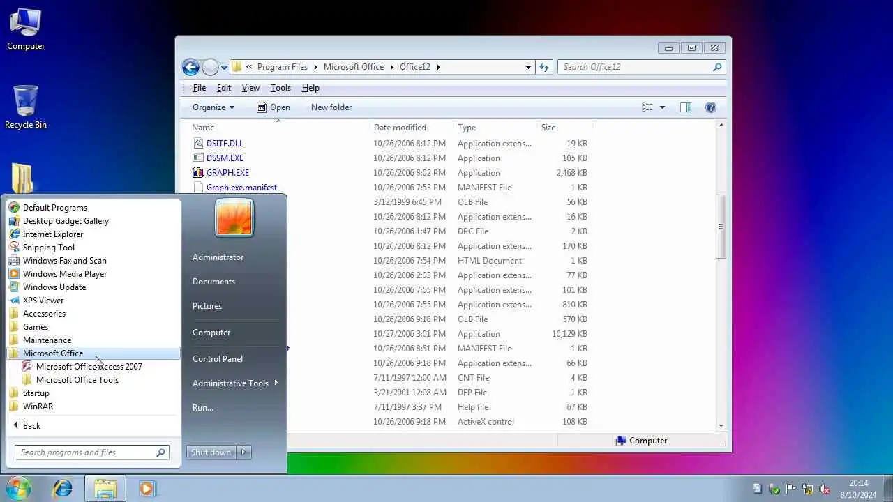The height and width of the screenshot is (502, 893).
Task: Click Back in the All Programs list
Action: click(27, 426)
